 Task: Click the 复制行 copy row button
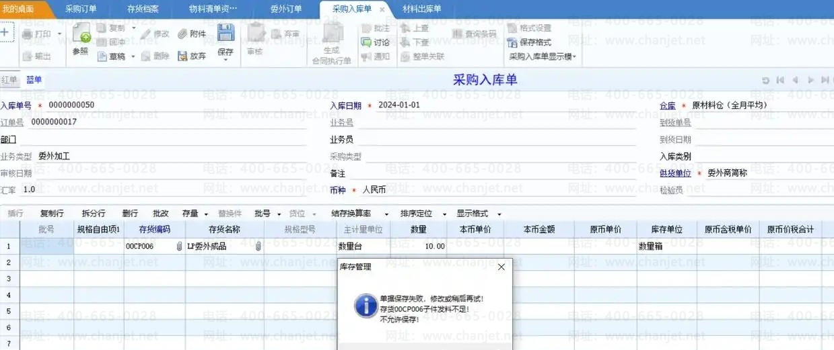click(x=52, y=214)
